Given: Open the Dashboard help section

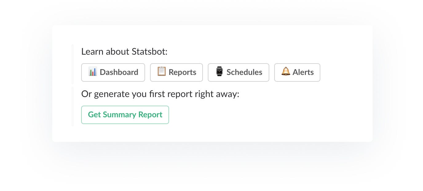Looking at the screenshot, I should pyautogui.click(x=113, y=72).
